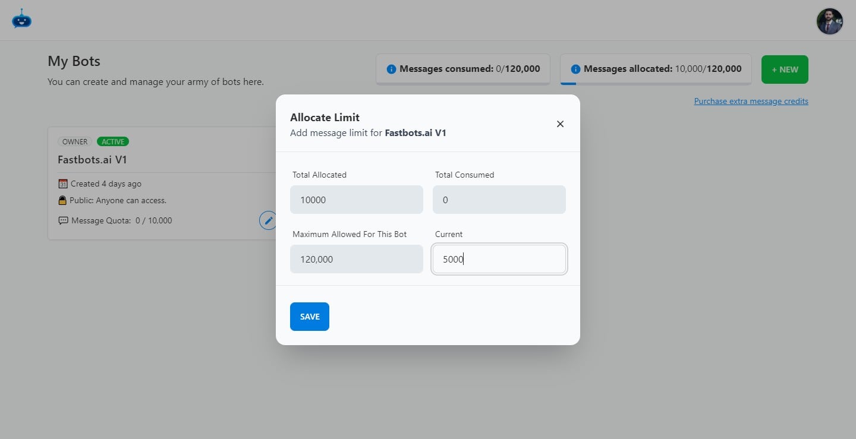Click the lock icon beside Public access
Screen dimensions: 856x439
(62, 200)
